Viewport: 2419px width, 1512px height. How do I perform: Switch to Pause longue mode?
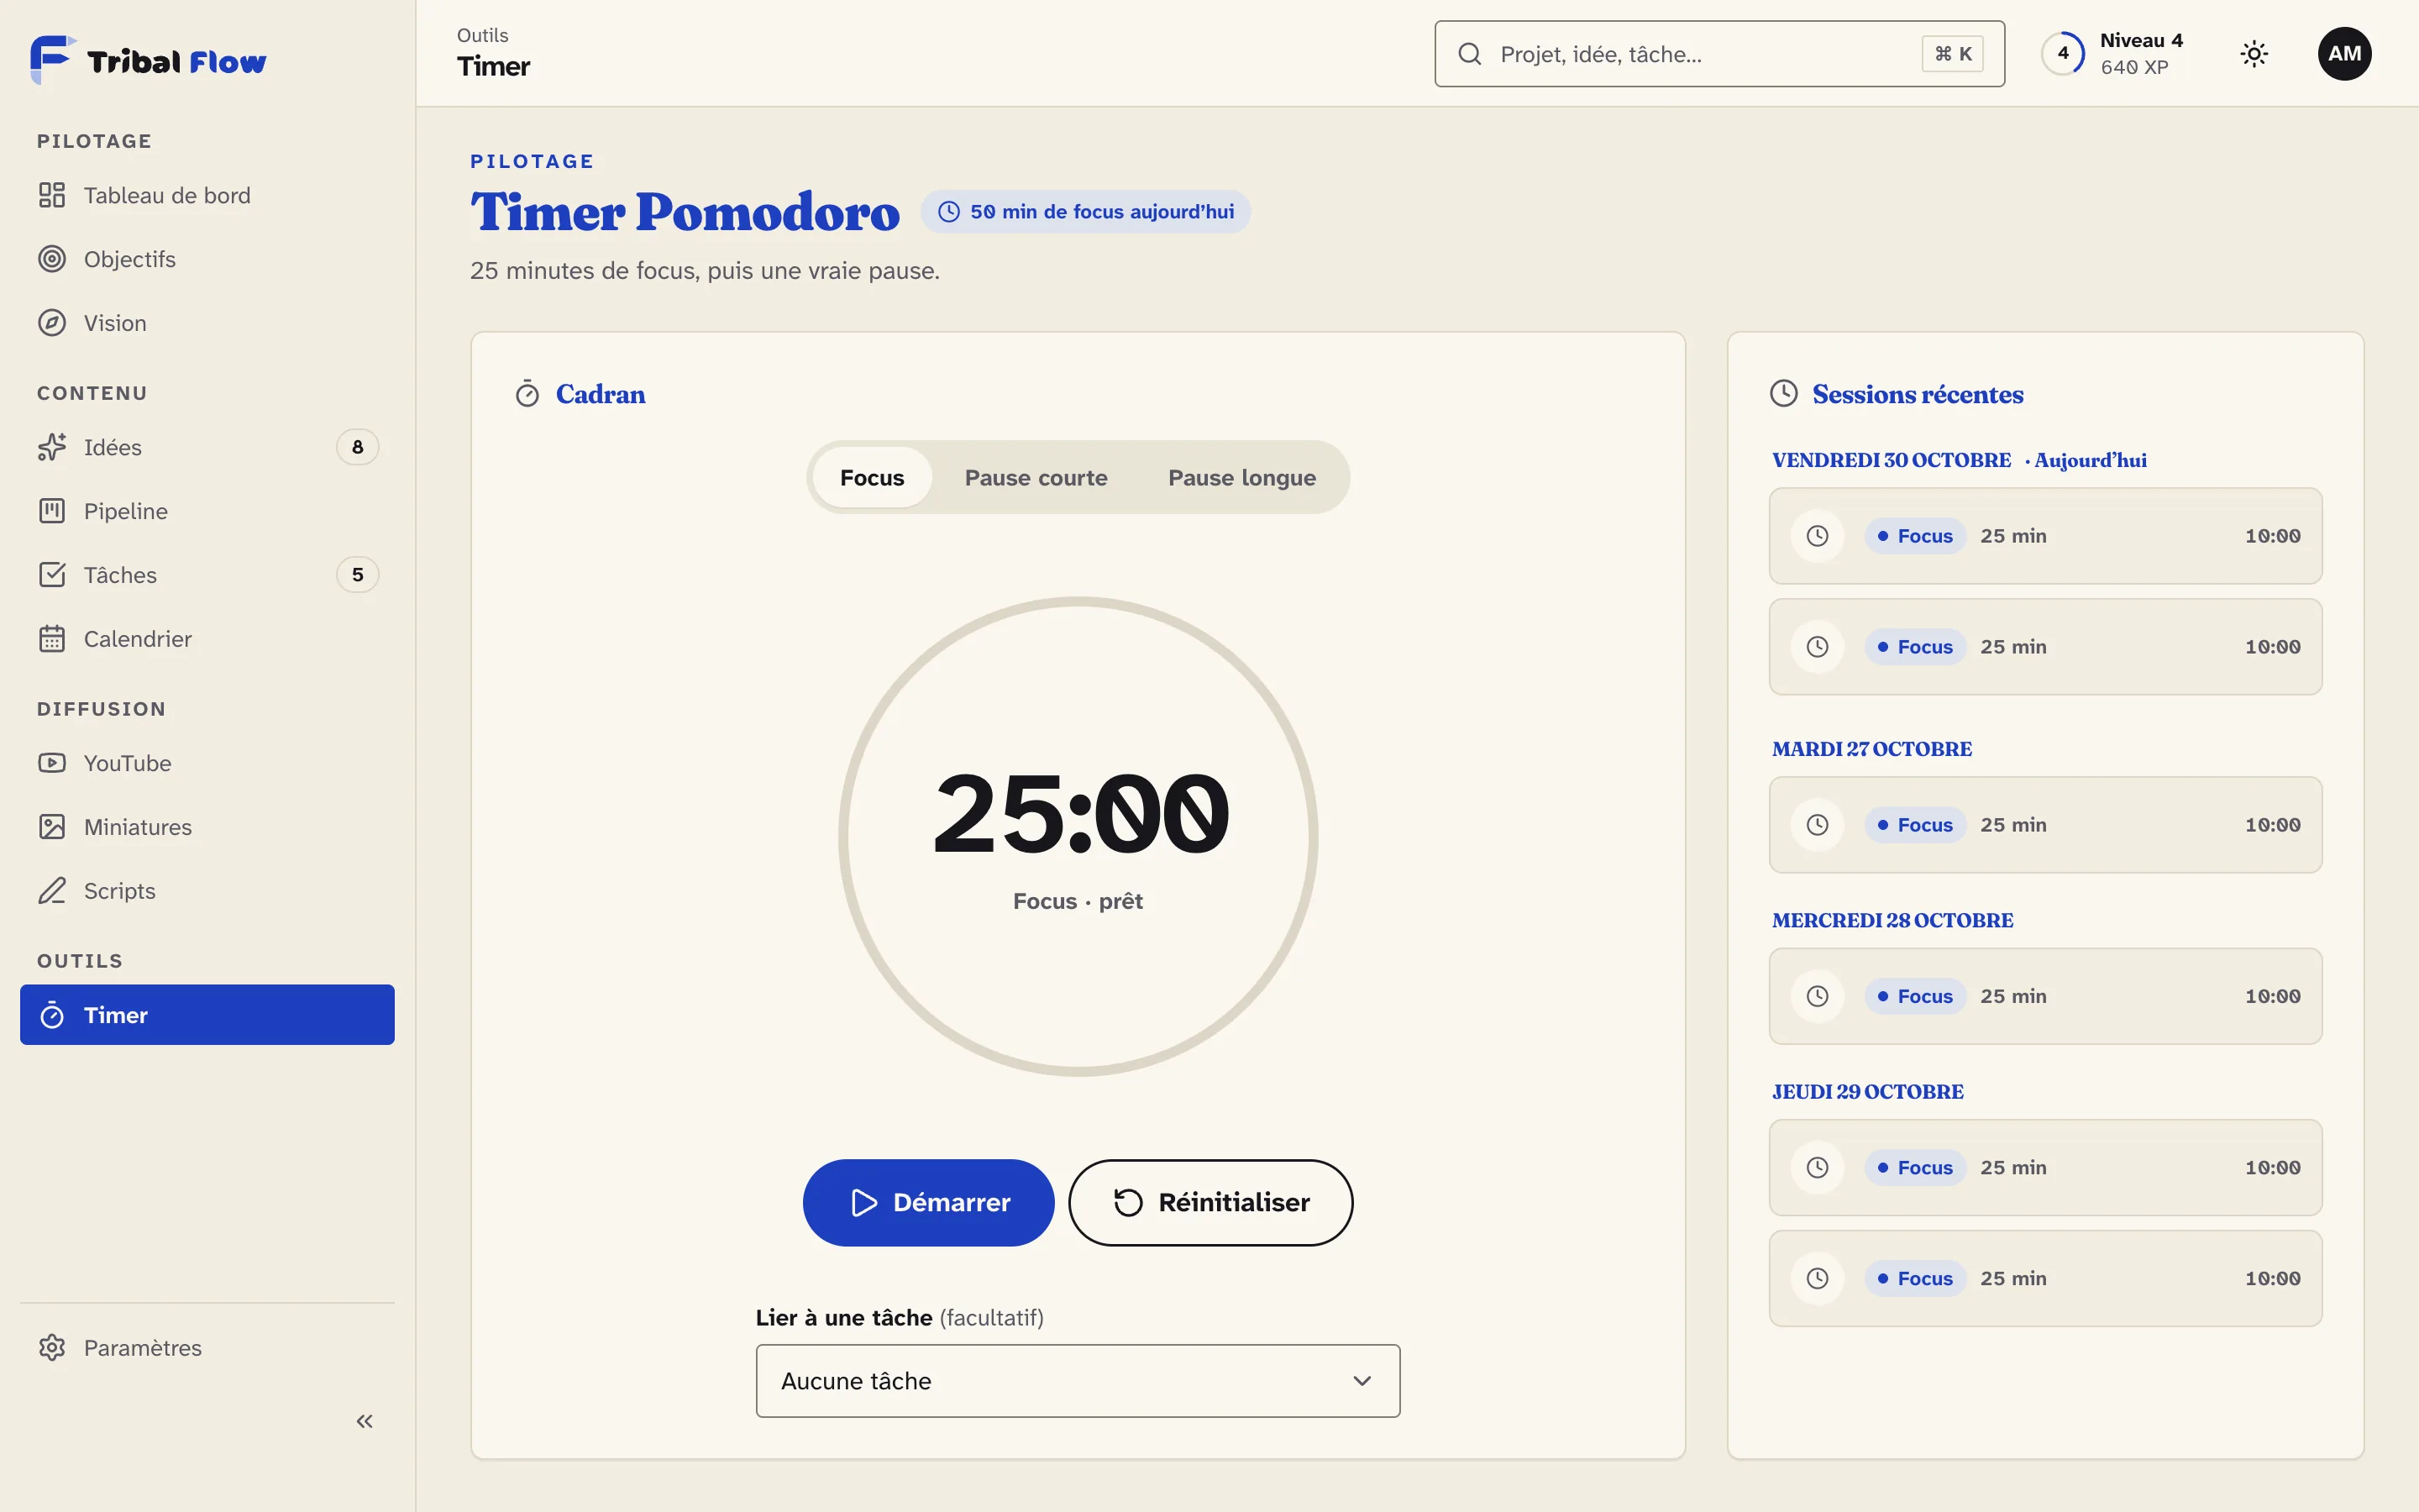click(x=1241, y=478)
